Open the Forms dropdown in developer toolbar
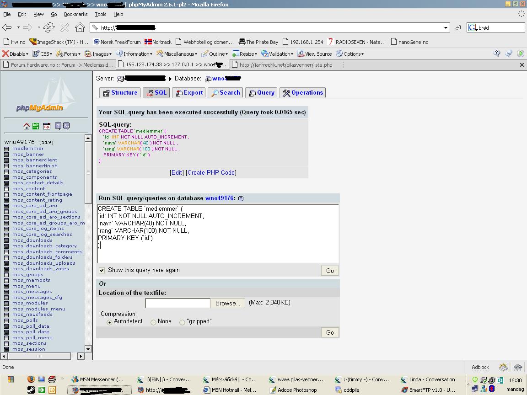 pos(69,54)
